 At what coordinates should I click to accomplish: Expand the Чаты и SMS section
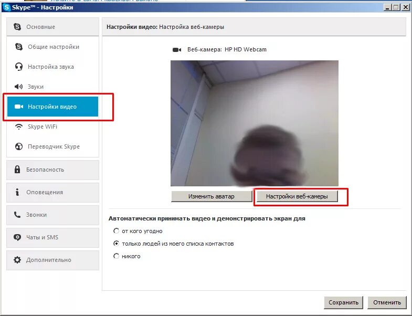[x=53, y=238]
